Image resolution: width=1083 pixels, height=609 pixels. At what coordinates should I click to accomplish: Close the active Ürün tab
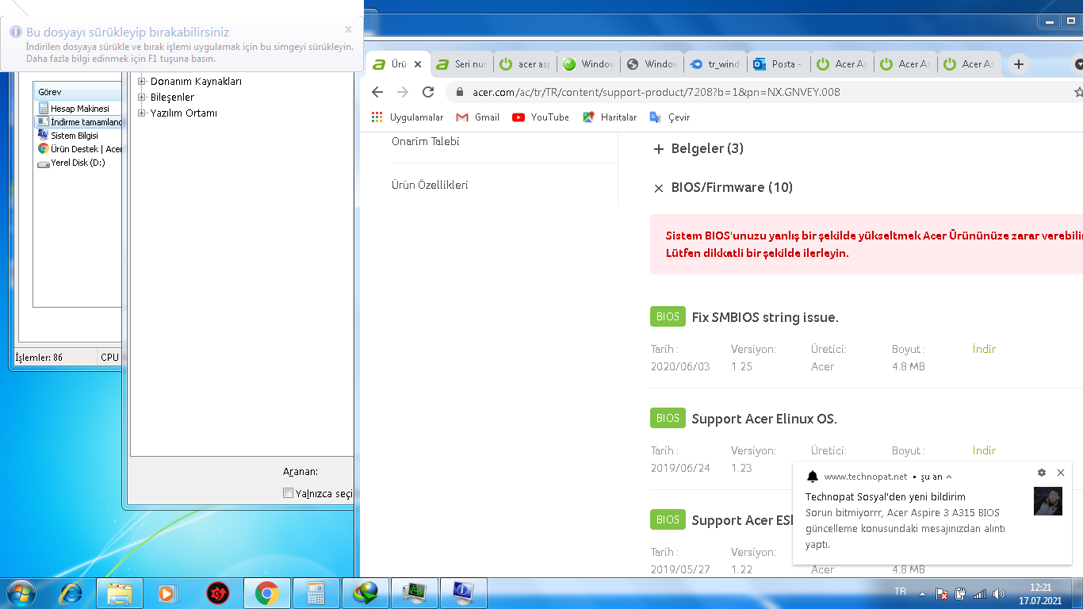(418, 64)
